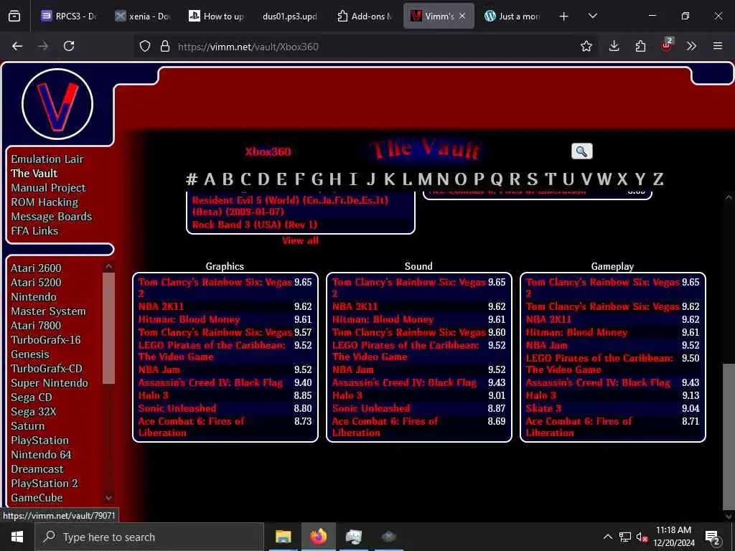This screenshot has height=551, width=735.
Task: Close the Vimm's tab
Action: click(x=462, y=16)
